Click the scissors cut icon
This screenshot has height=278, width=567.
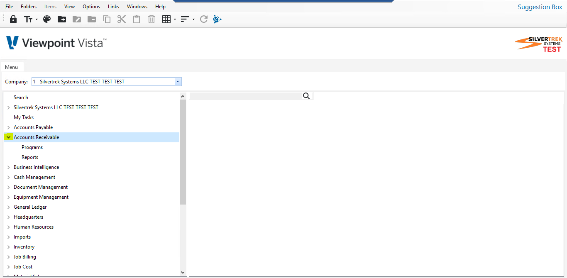click(122, 19)
